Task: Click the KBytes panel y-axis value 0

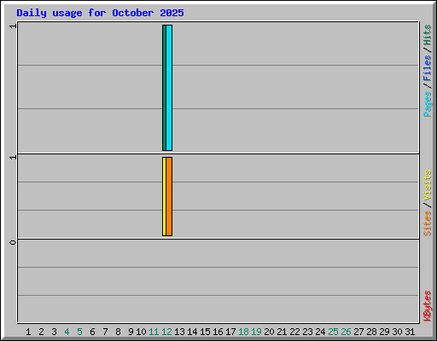Action: pos(13,242)
